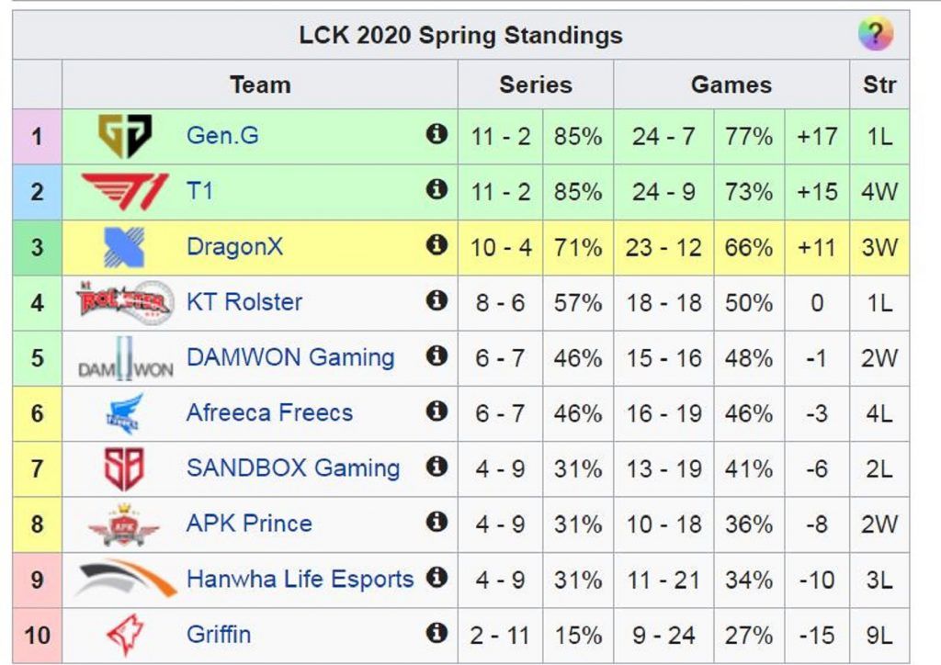
Task: Open the DragonX team link
Action: tap(234, 246)
